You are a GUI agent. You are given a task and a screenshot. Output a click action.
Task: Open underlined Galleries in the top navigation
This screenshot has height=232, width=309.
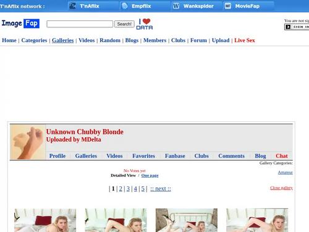tap(62, 40)
